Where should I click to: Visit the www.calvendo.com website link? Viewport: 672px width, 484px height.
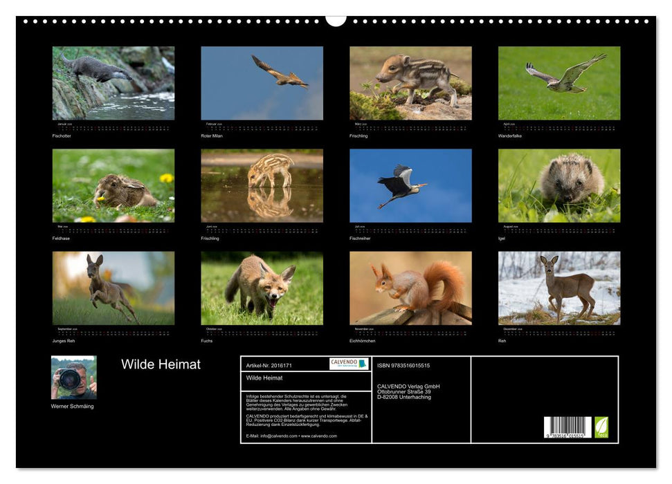tap(319, 436)
